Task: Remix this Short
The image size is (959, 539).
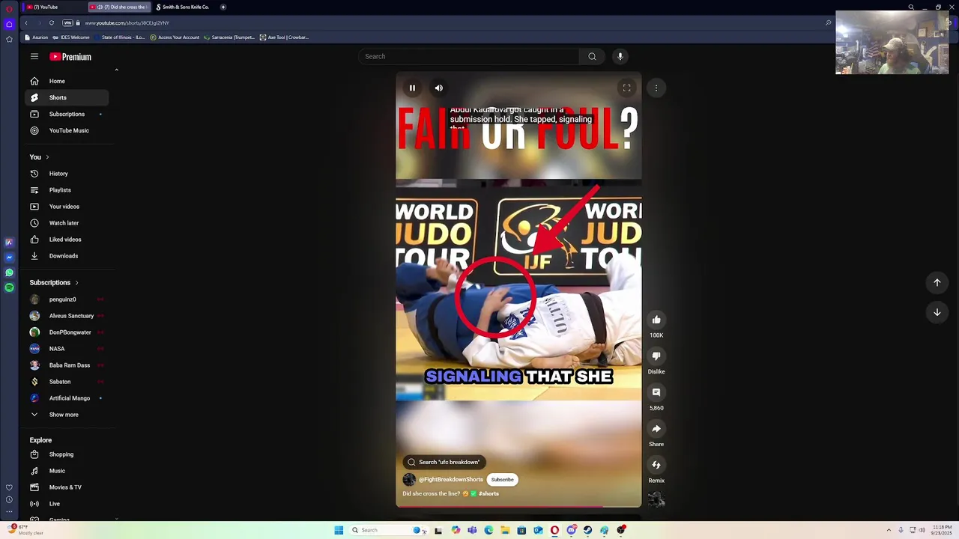Action: (656, 465)
